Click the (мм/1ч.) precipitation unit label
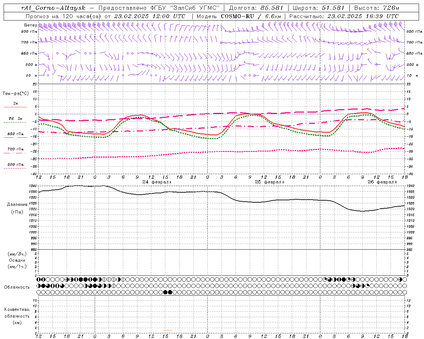This screenshot has height=339, width=424. pos(17,267)
